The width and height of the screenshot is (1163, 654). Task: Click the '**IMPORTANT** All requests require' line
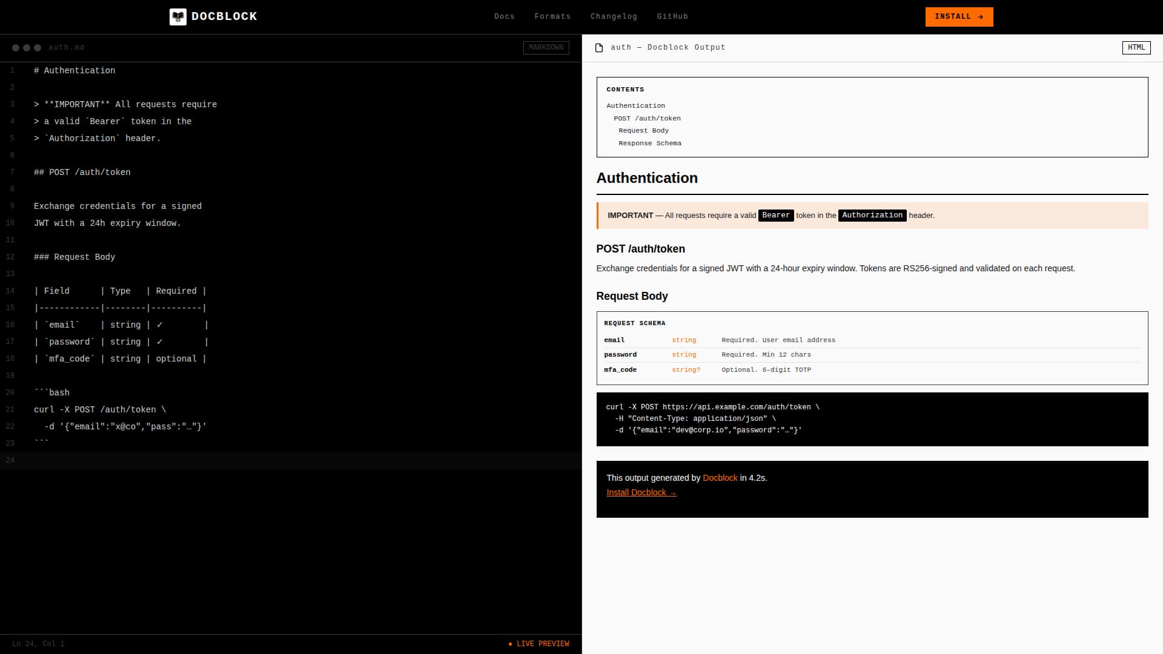click(125, 104)
